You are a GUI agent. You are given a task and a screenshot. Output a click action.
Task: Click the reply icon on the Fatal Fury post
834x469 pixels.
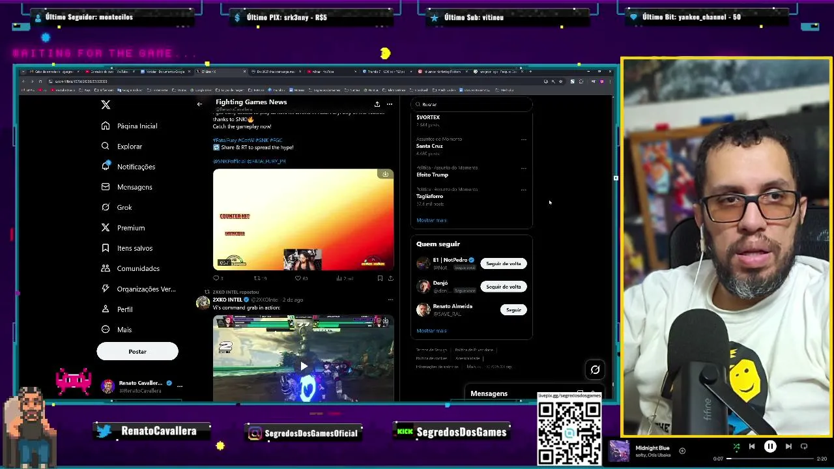click(216, 278)
